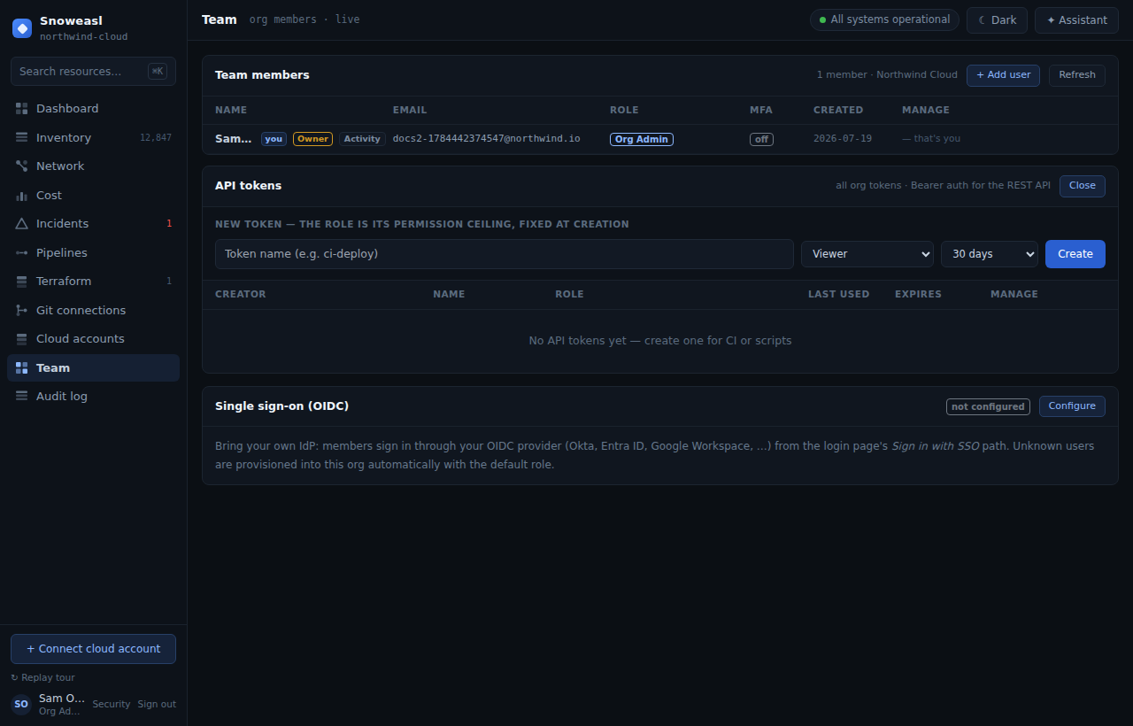Focus the Search resources field
Viewport: 1133px width, 726px height.
[93, 72]
